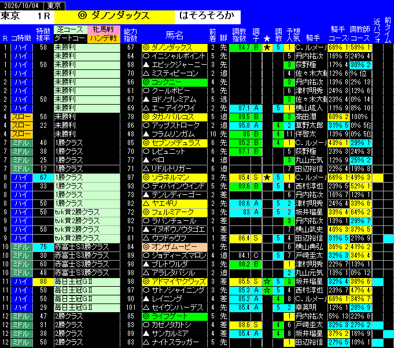Select the 芝コース header filter
The image size is (394, 348).
point(71,29)
